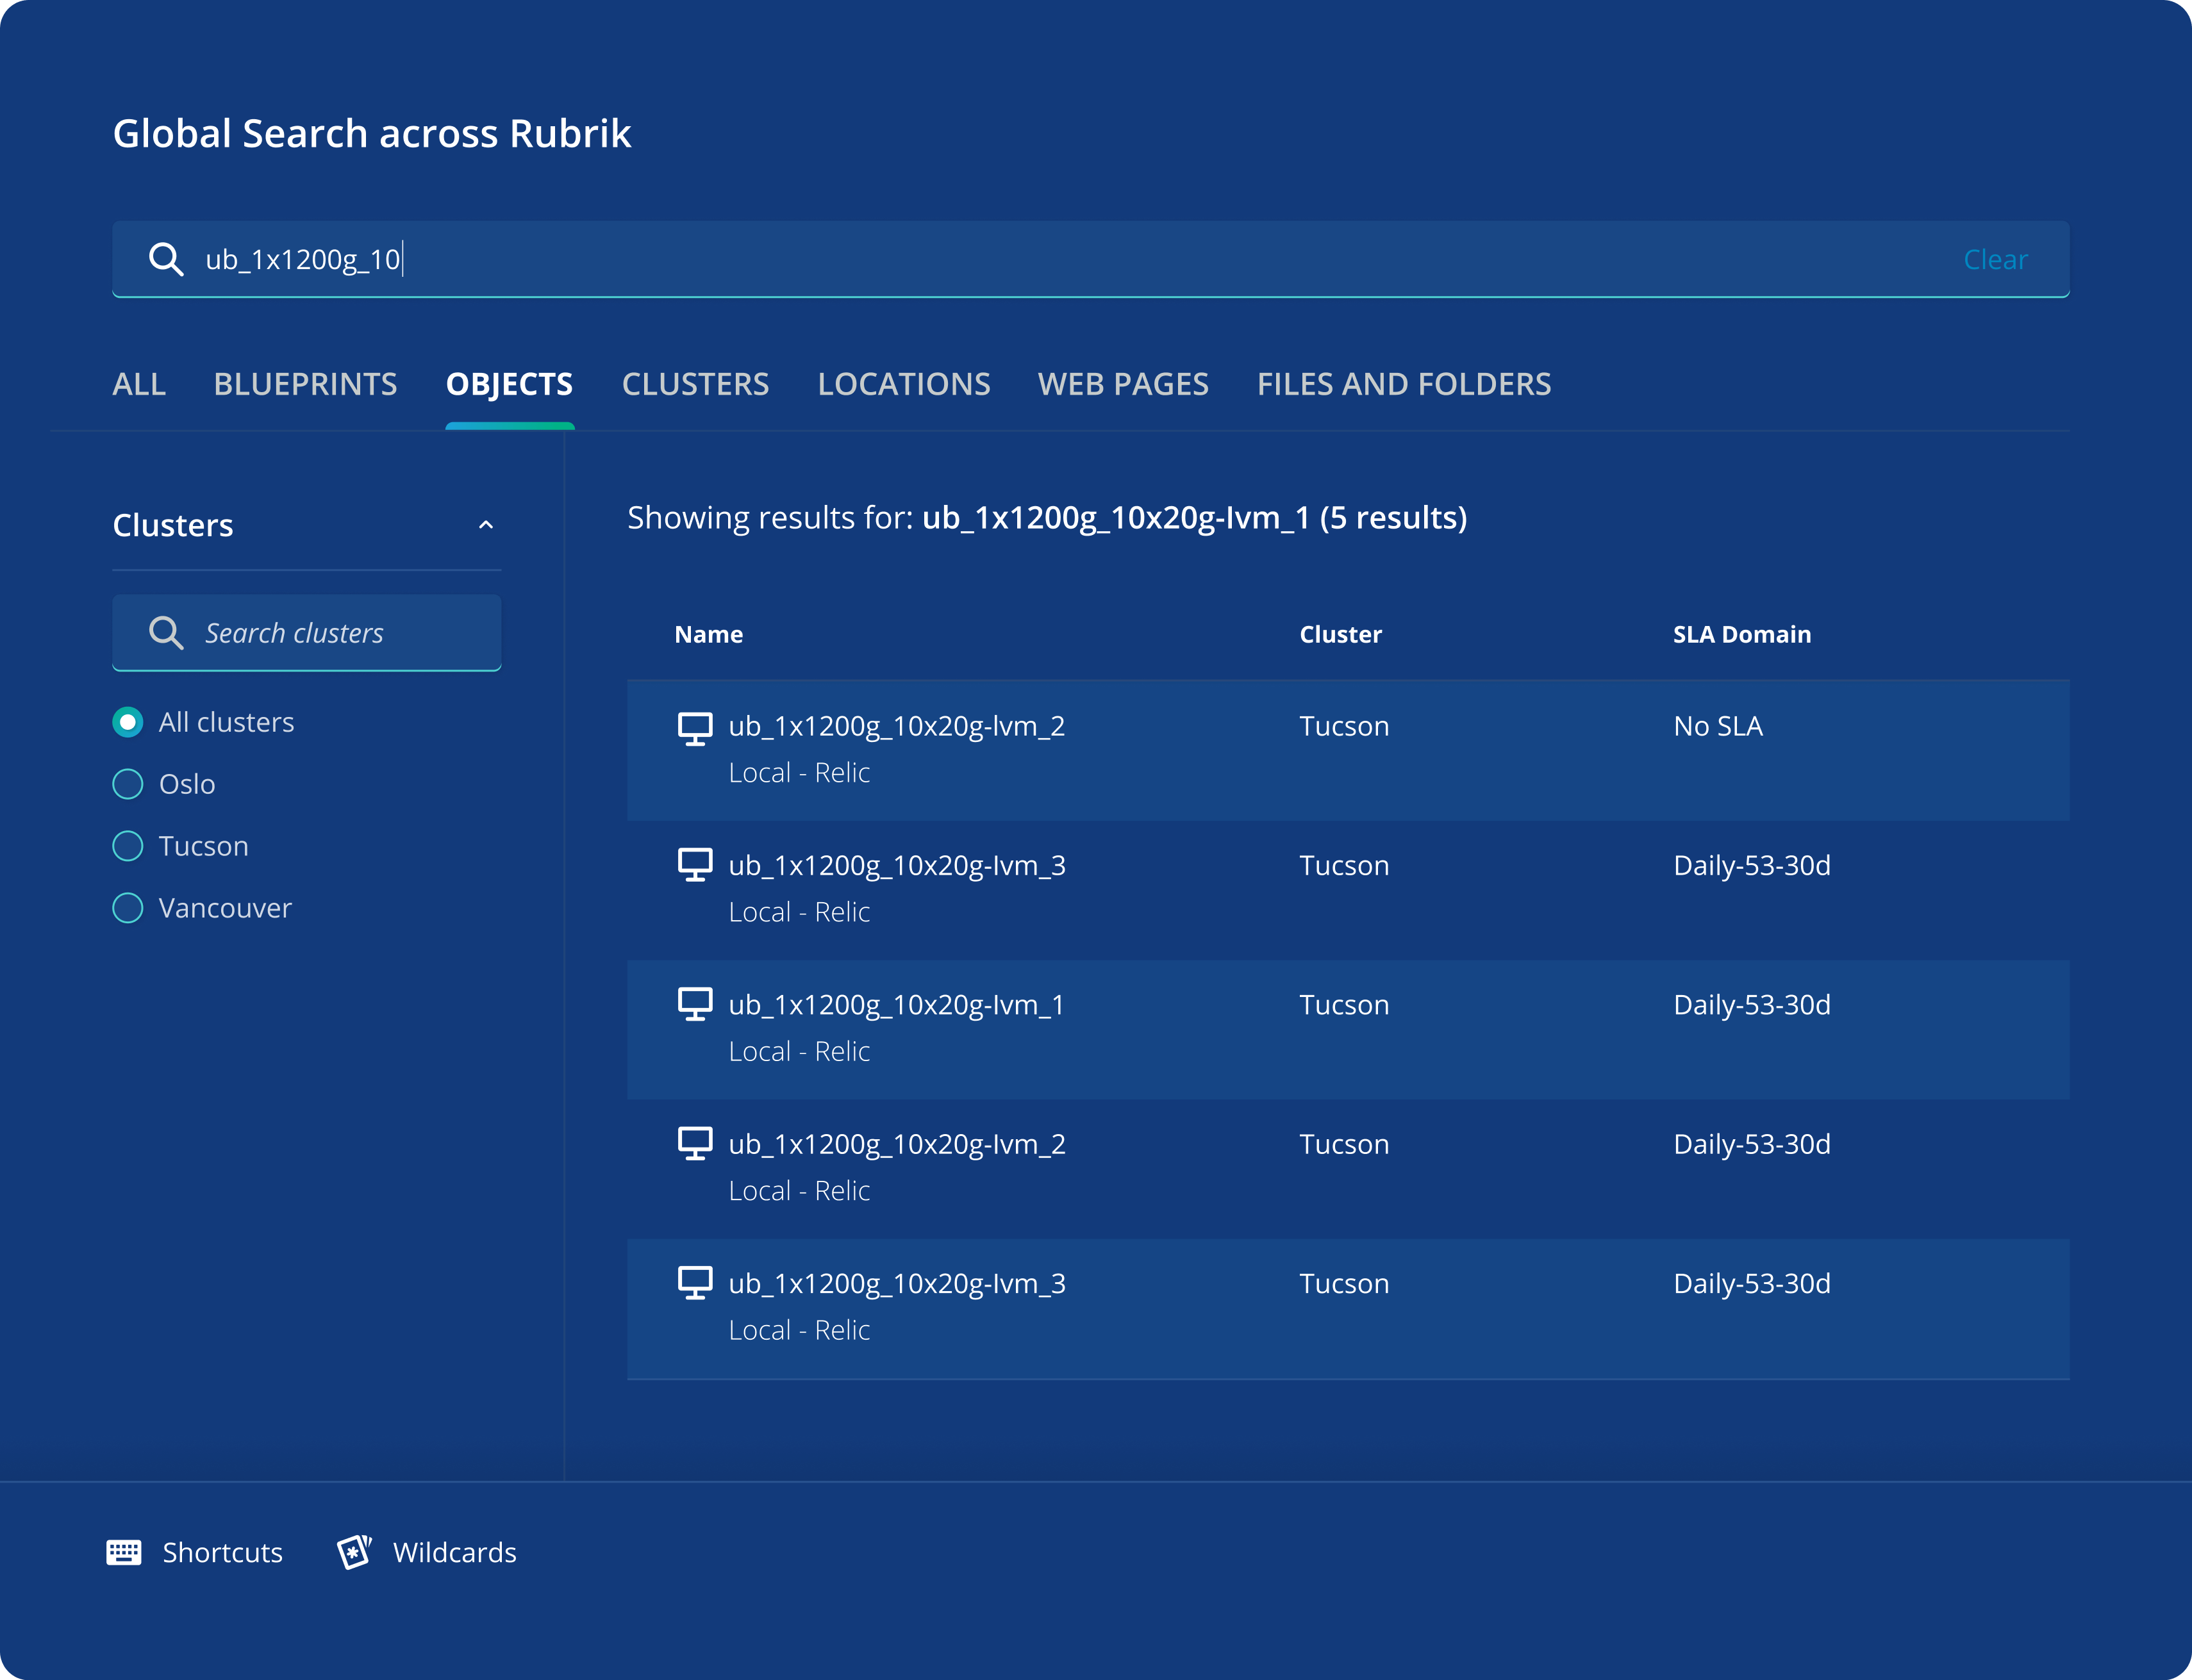
Task: Click Tucson cell in the No SLA row
Action: point(1345,726)
